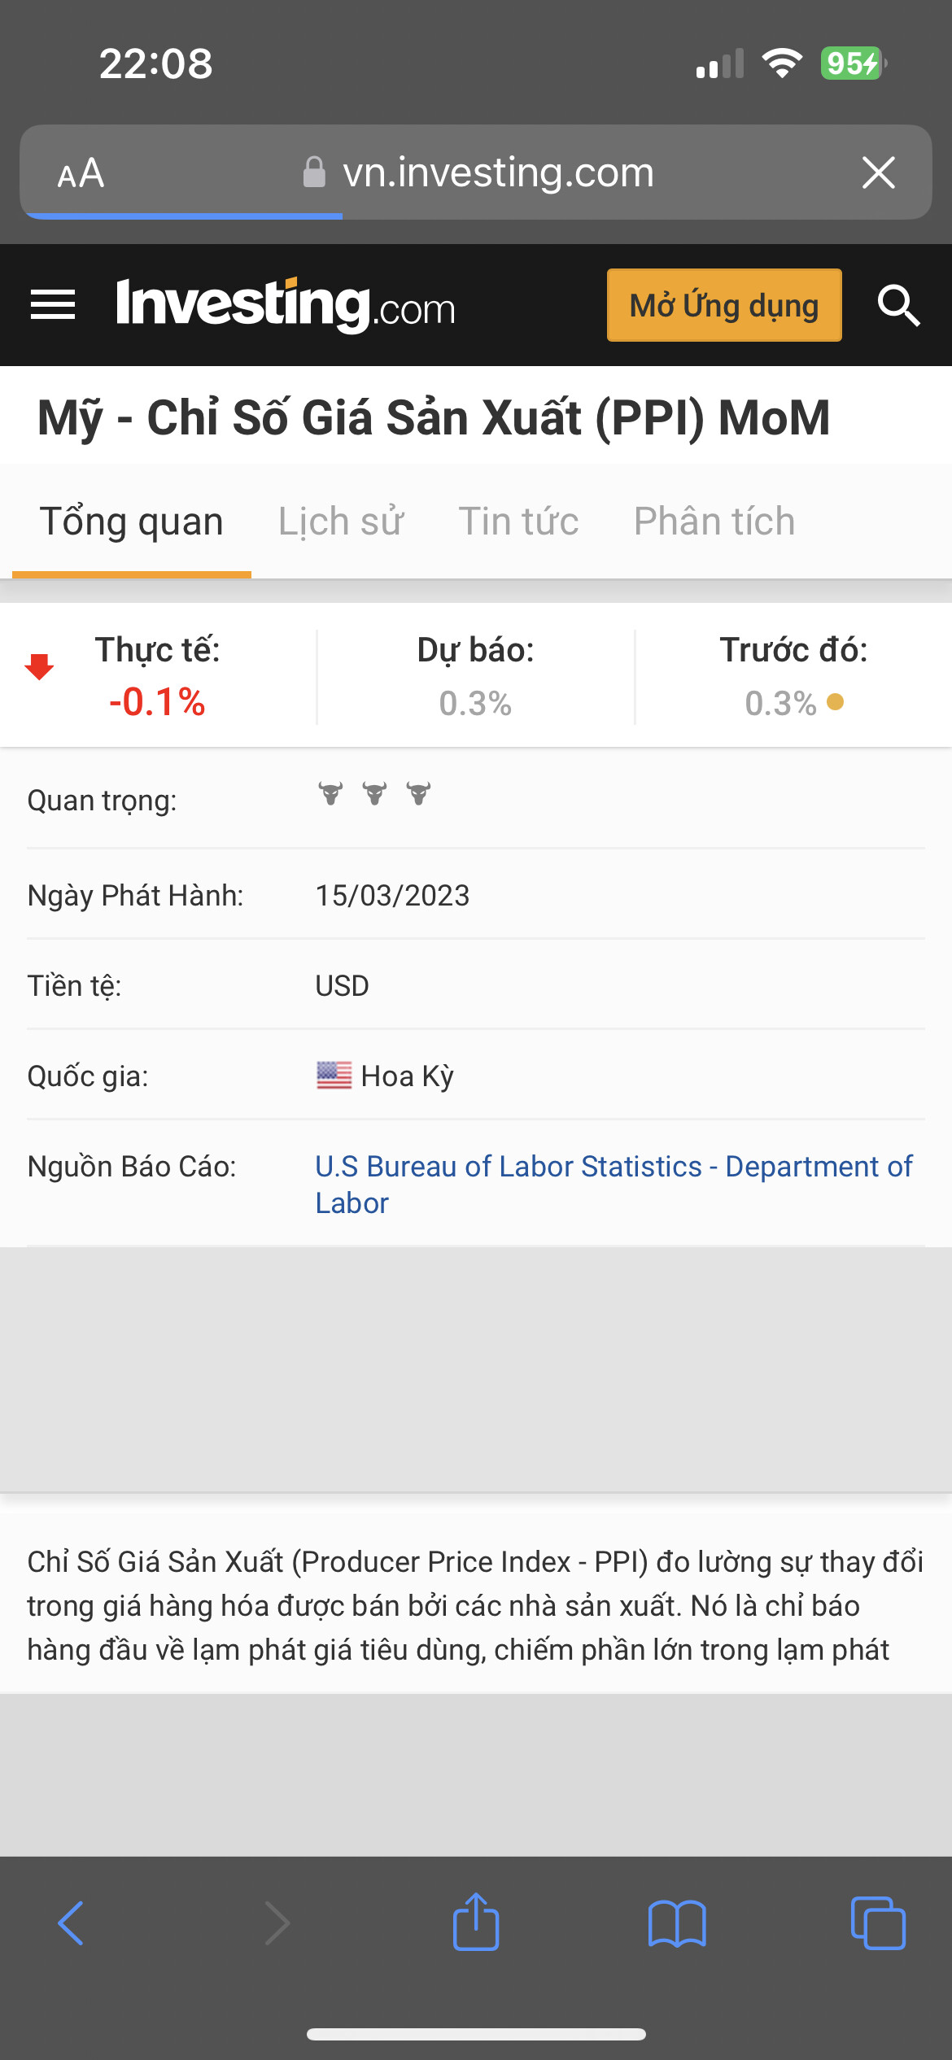Viewport: 952px width, 2060px height.
Task: Tap the three bull importance icons
Action: point(374,793)
